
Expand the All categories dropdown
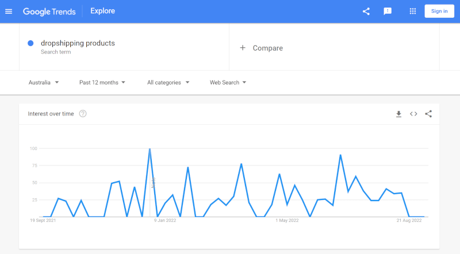coord(168,82)
